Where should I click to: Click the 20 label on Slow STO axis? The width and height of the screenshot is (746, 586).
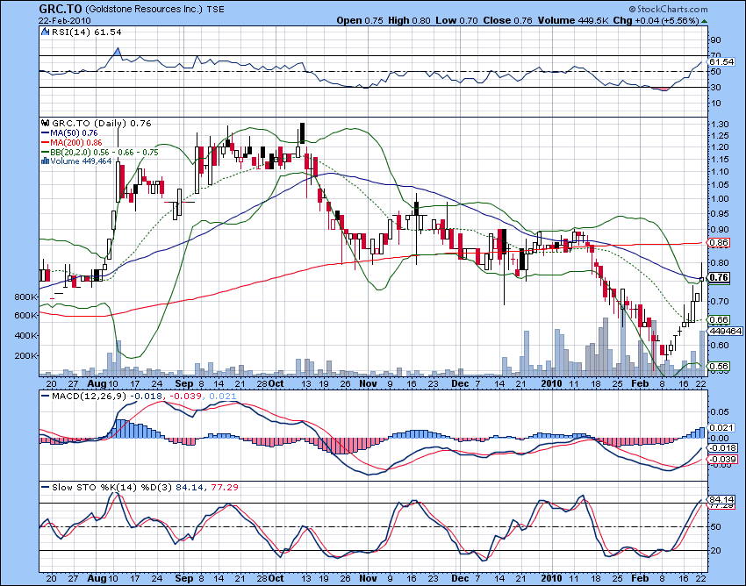(x=716, y=550)
